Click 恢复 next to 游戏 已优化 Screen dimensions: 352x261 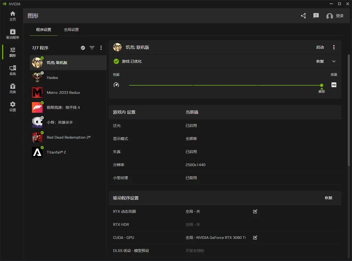point(320,61)
